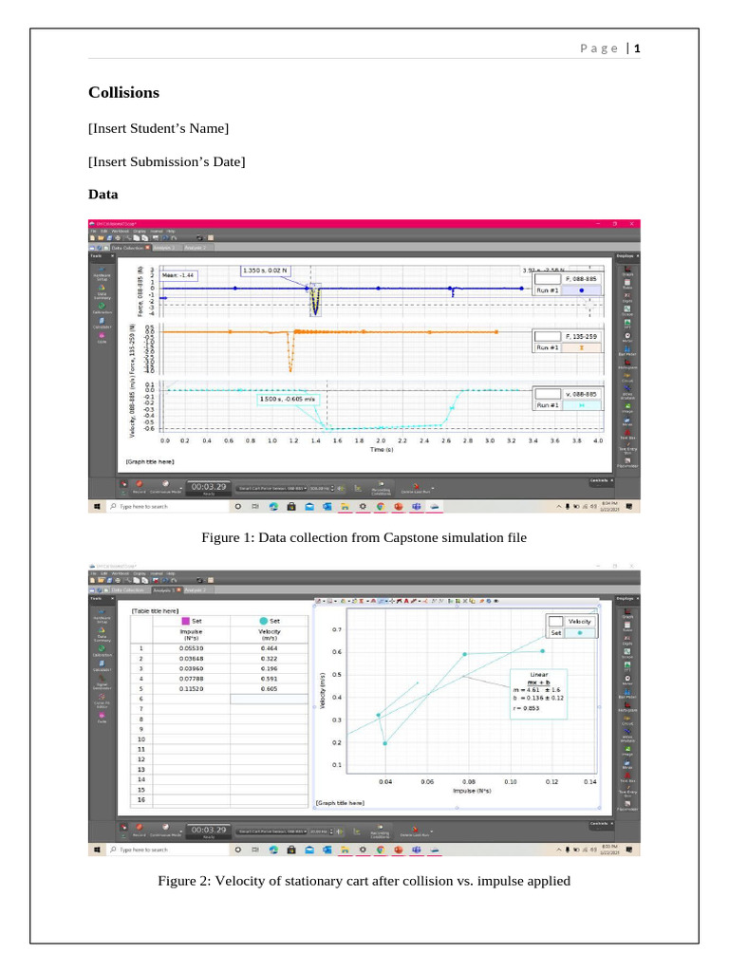Click the F, 088-885 legend entry
Viewport: 729px width, 972px height.
pyautogui.click(x=581, y=279)
